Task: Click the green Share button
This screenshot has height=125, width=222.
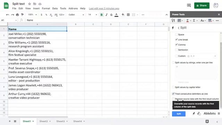Action: tap(202, 6)
